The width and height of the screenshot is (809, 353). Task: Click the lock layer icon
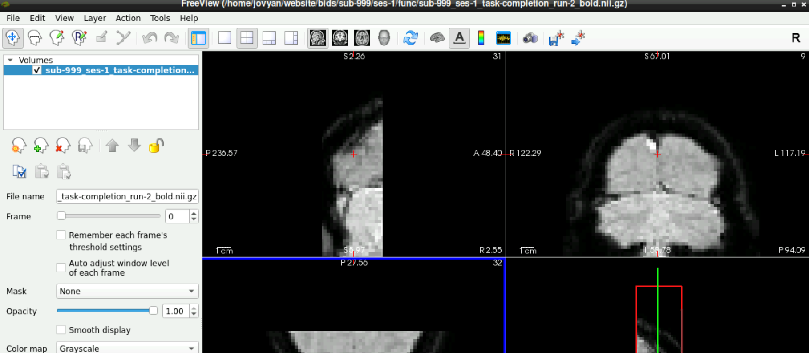click(x=156, y=146)
